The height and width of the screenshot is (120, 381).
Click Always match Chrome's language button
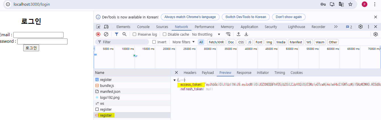pyautogui.click(x=190, y=17)
